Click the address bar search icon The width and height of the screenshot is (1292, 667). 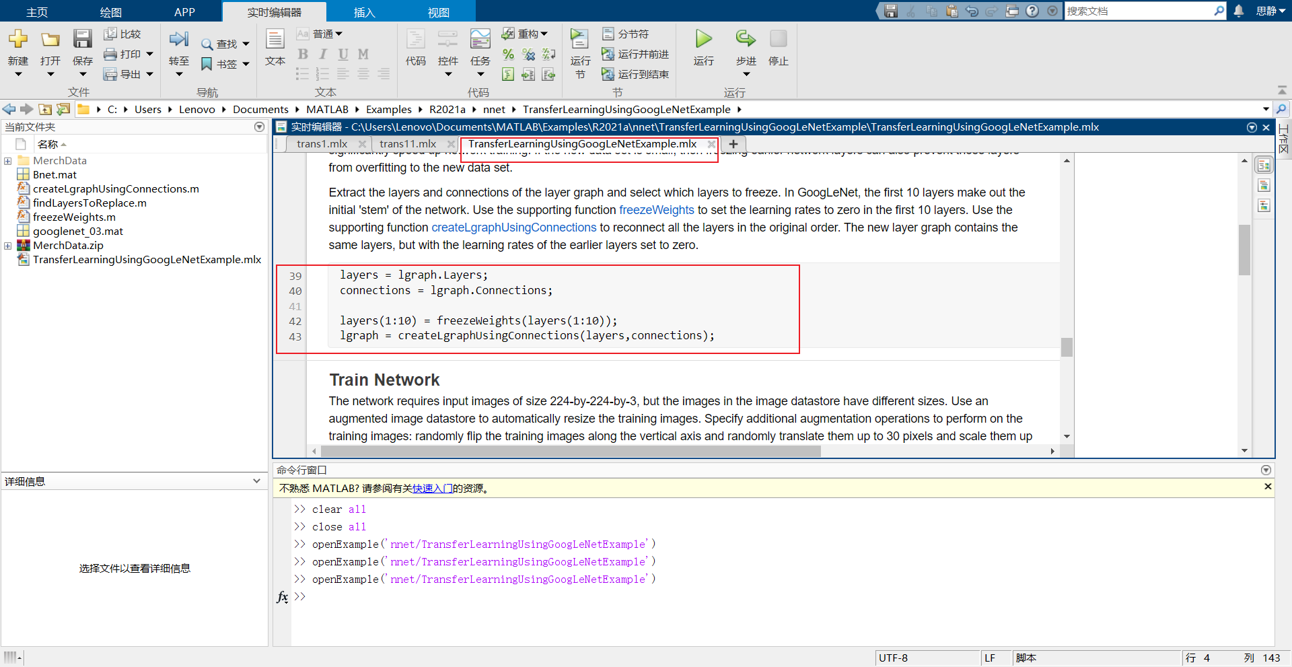click(1281, 109)
